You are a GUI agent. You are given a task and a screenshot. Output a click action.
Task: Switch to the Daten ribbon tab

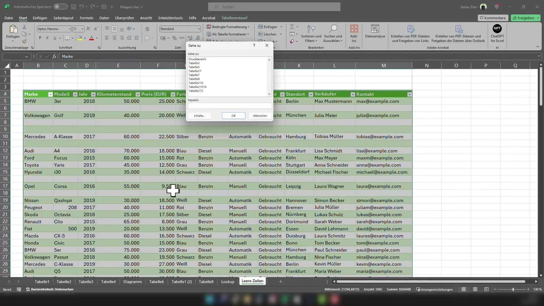tap(104, 18)
